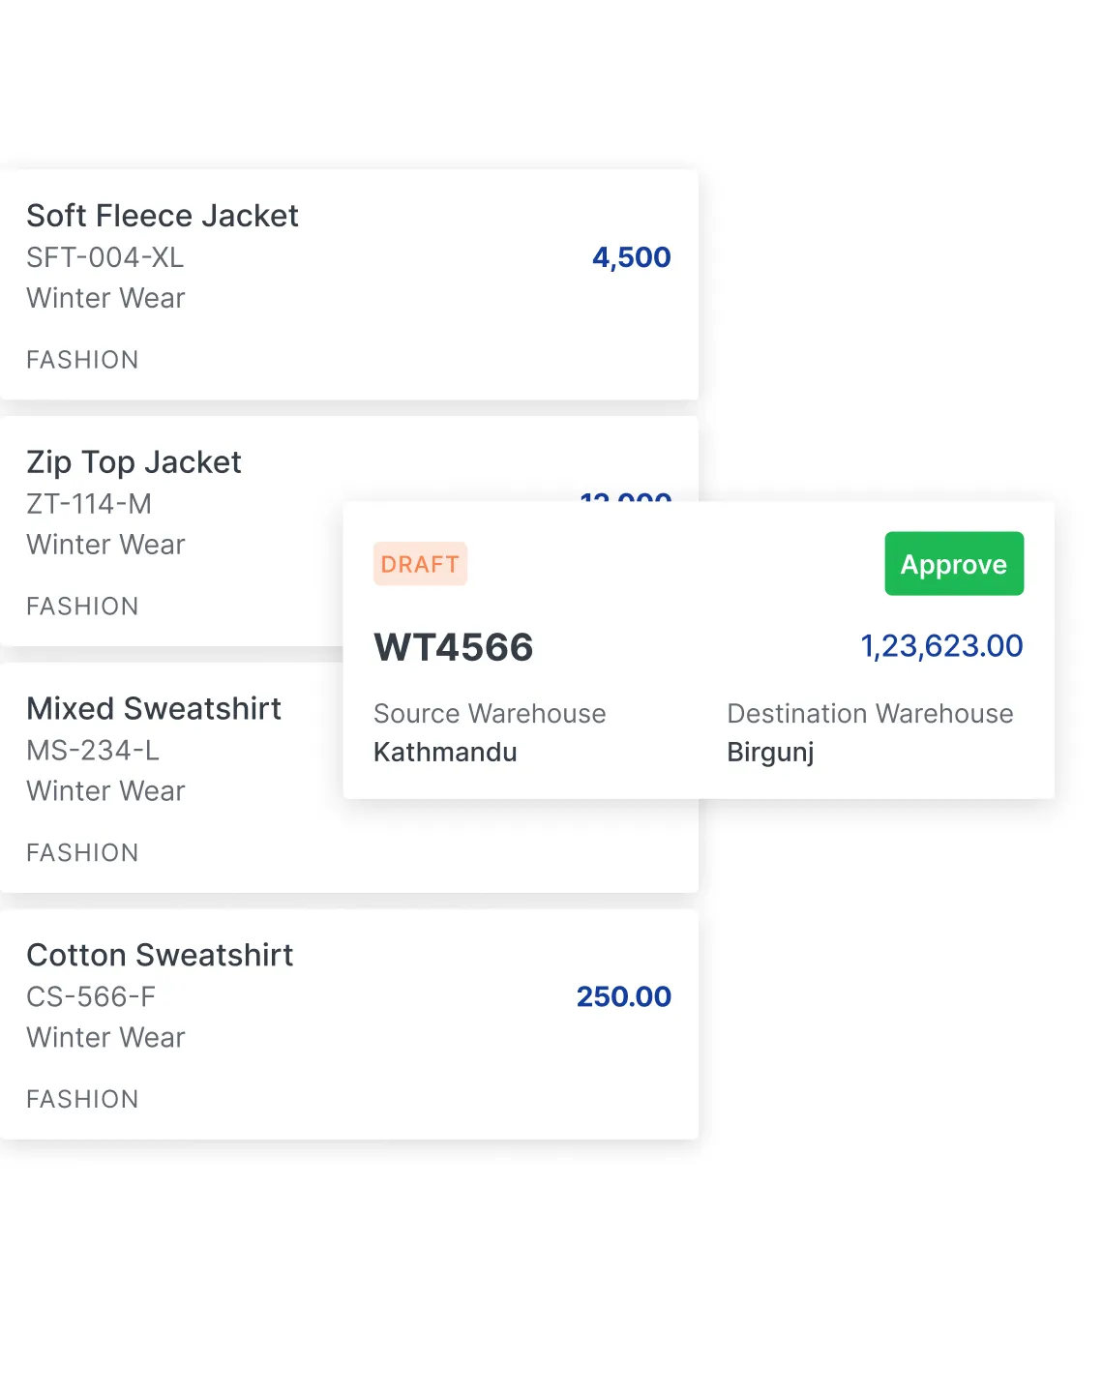Image resolution: width=1103 pixels, height=1393 pixels.
Task: Click the SFT-004-XL product code
Action: (x=104, y=257)
